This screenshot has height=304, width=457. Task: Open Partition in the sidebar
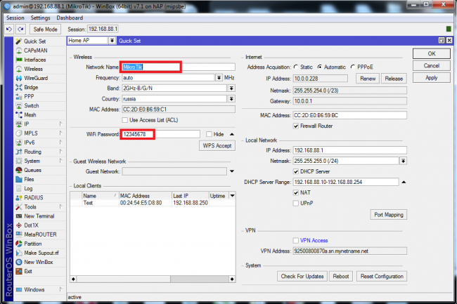click(32, 244)
